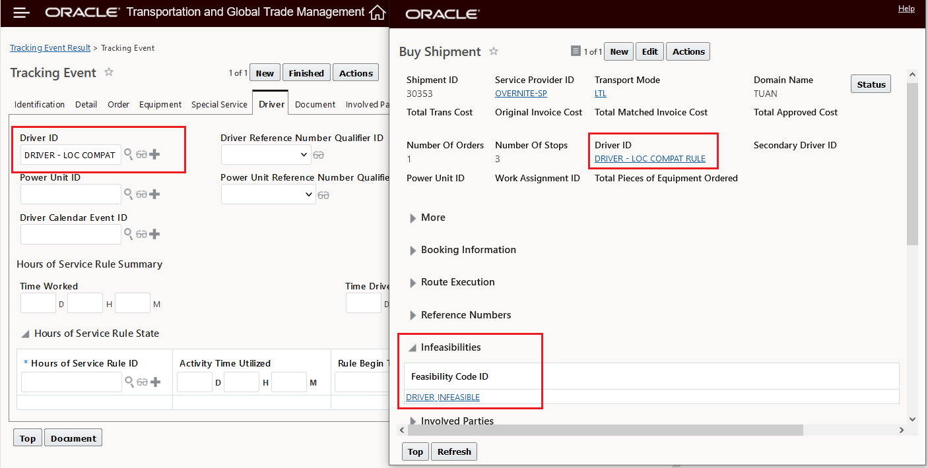Click Edit in Buy Shipment
Image resolution: width=928 pixels, height=468 pixels.
pyautogui.click(x=650, y=51)
